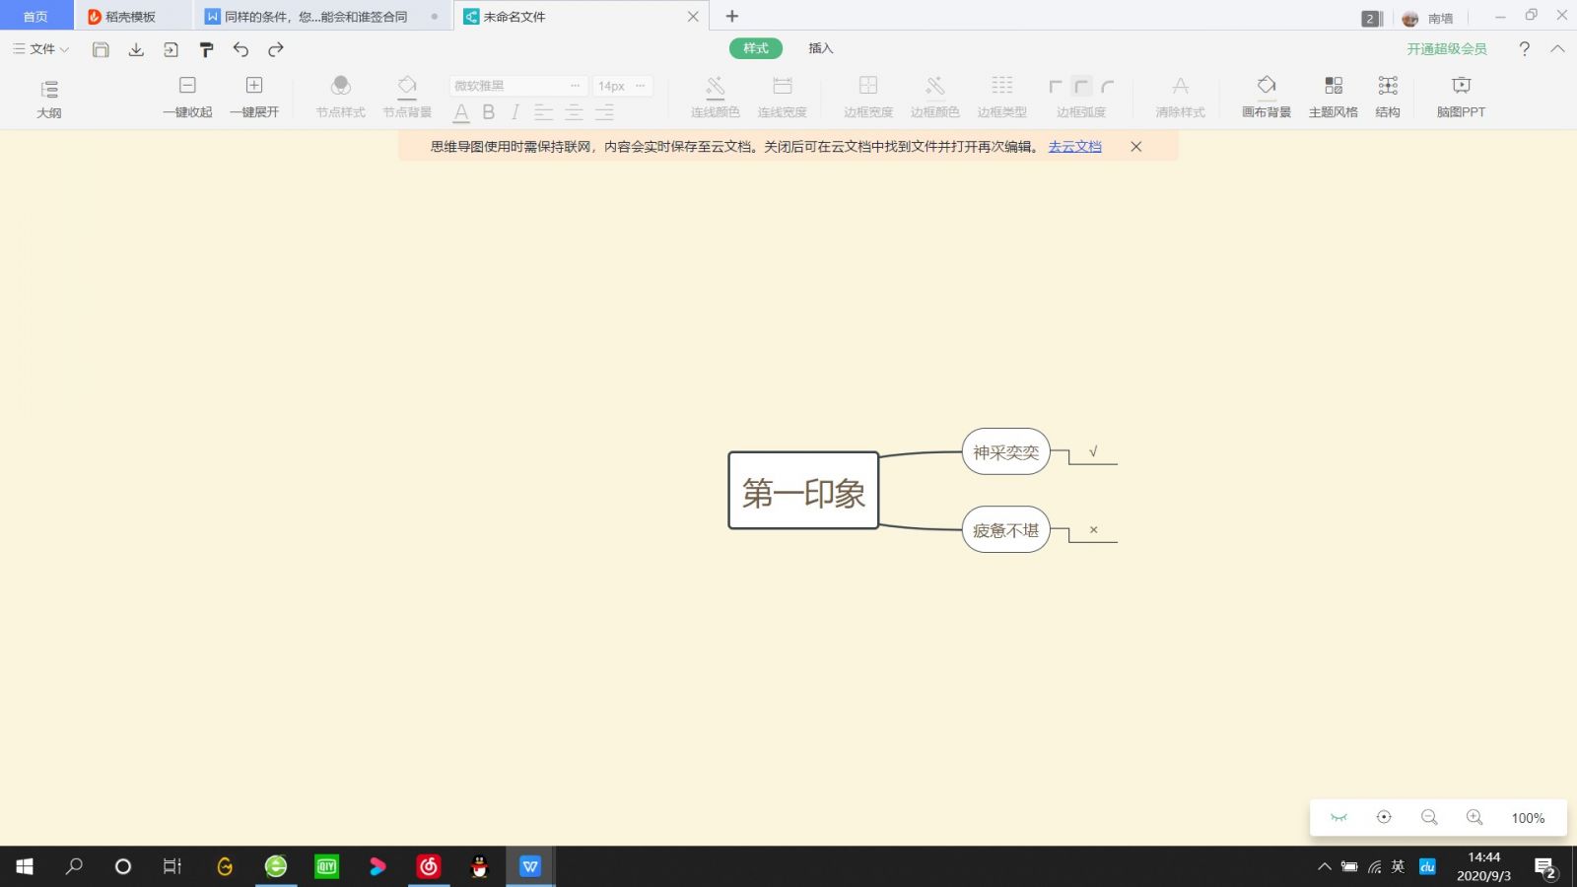Click 开通超级会员 membership button
This screenshot has width=1577, height=887.
pos(1446,48)
